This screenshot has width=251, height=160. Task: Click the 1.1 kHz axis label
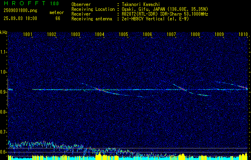coord(3,52)
